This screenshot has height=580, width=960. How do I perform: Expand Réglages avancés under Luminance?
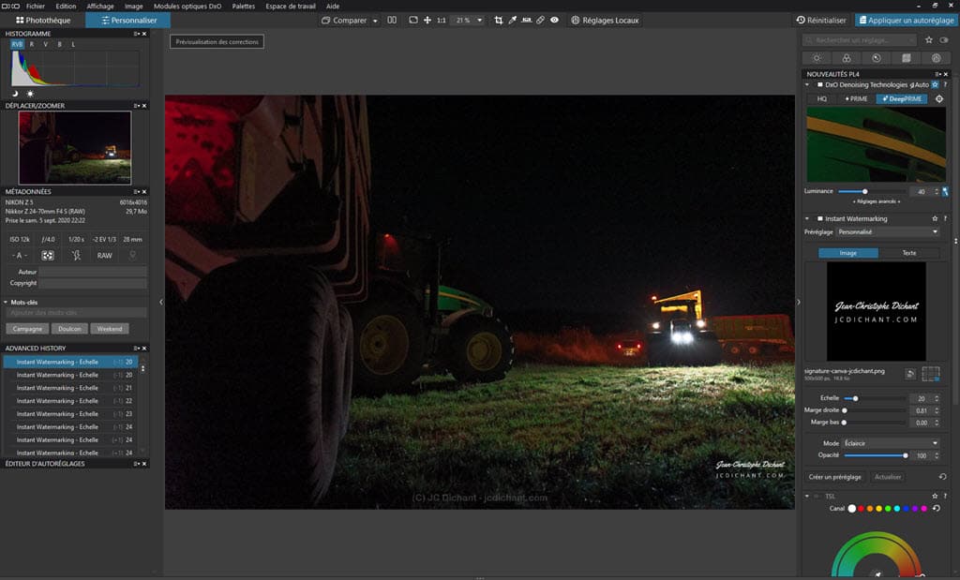coord(877,201)
